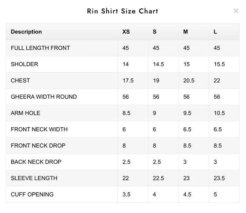Click the 17.5 chest value for XS

tap(128, 81)
